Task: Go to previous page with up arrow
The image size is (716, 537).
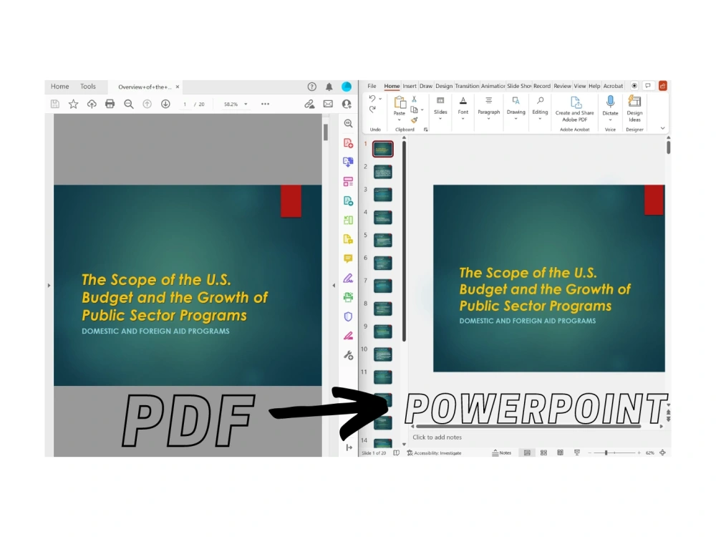Action: click(147, 104)
